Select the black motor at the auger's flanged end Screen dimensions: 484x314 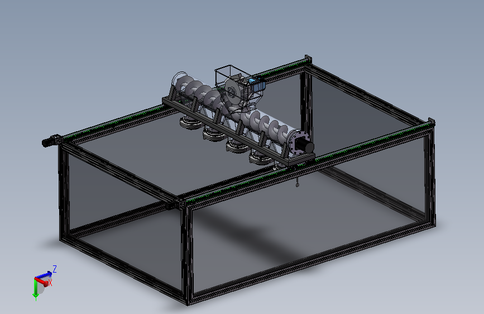[304, 146]
